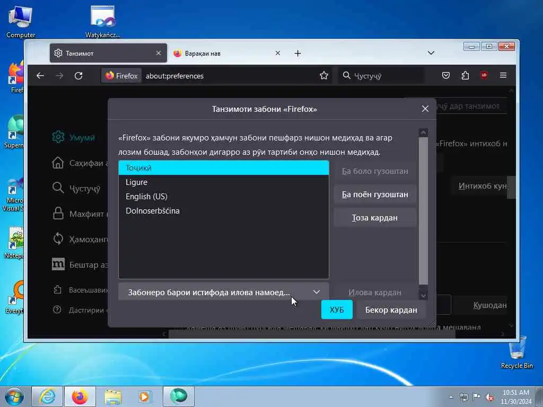Open the extensions puzzle icon
Viewport: 543px width, 407px height.
tap(465, 75)
